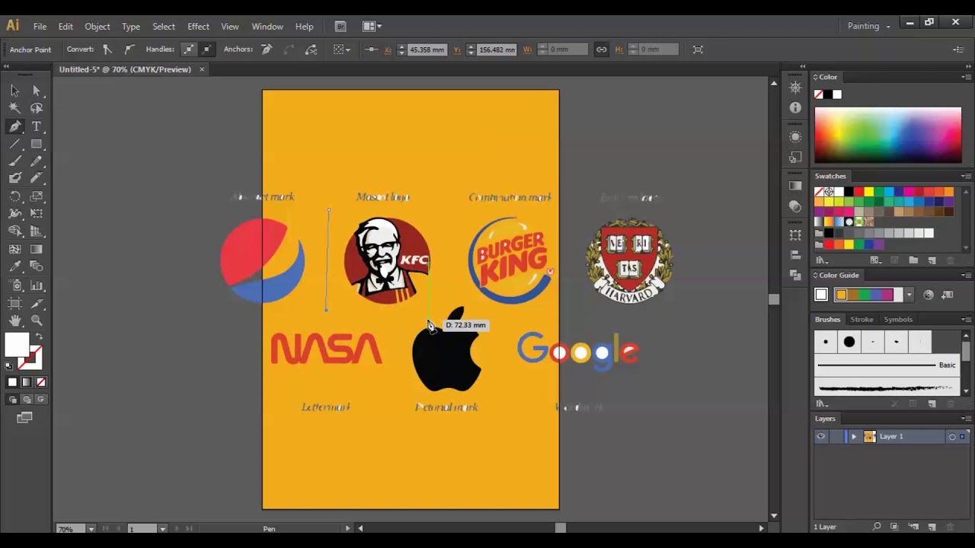Toggle hide handles for multiple anchor points
975x548 pixels.
click(206, 49)
